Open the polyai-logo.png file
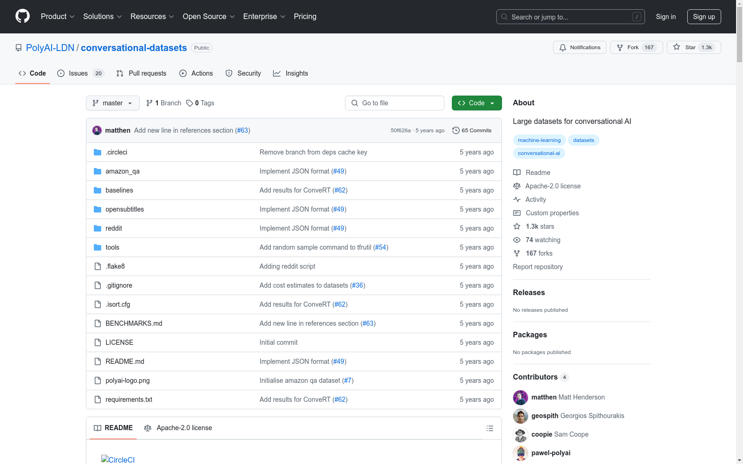Image resolution: width=743 pixels, height=464 pixels. (128, 380)
